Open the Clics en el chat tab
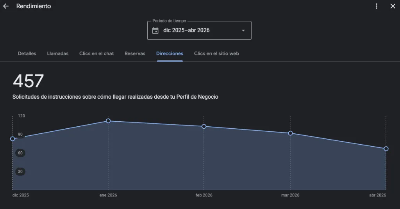 [x=96, y=53]
